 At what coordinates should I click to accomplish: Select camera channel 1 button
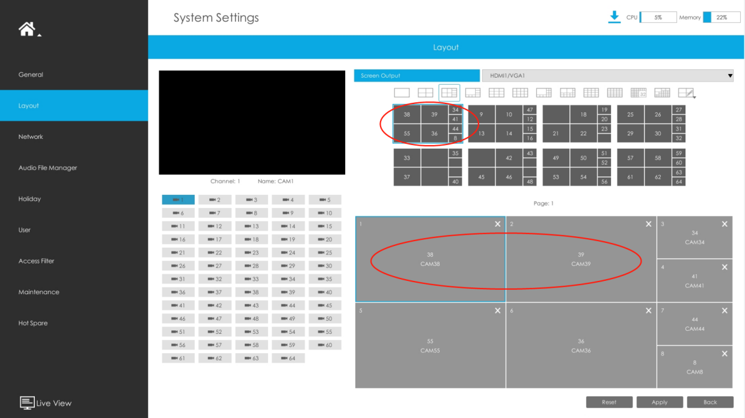[x=178, y=200]
